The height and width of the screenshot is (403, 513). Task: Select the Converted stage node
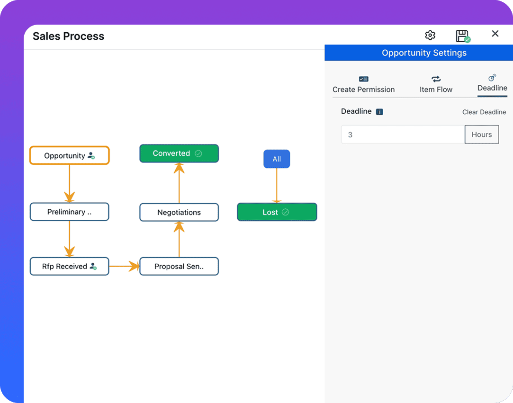point(179,153)
